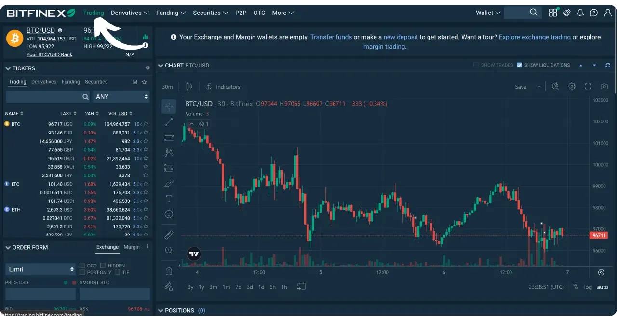Activate the magnet snapping tool

tap(169, 271)
